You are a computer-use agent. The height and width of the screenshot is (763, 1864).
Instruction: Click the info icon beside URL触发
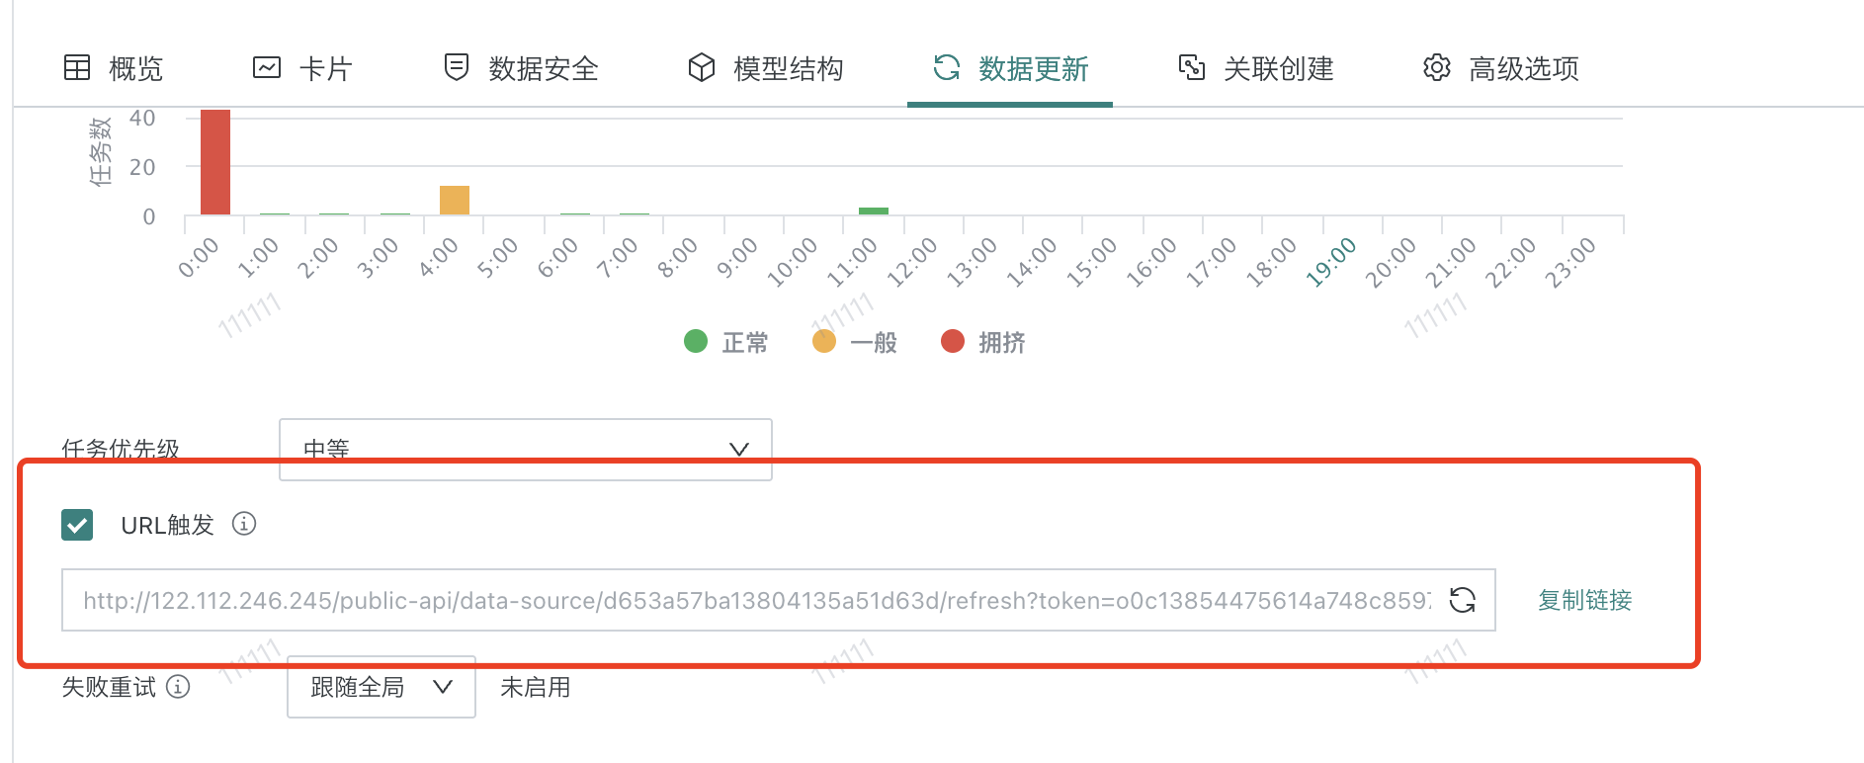point(244,524)
